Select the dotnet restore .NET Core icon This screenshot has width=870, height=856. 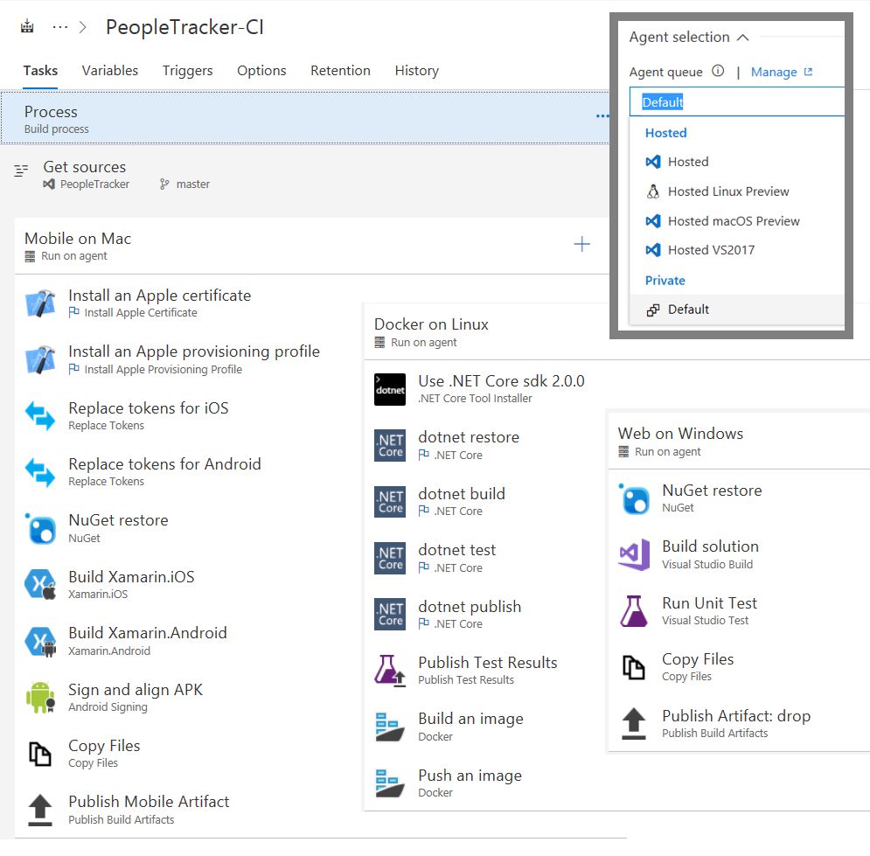point(389,445)
